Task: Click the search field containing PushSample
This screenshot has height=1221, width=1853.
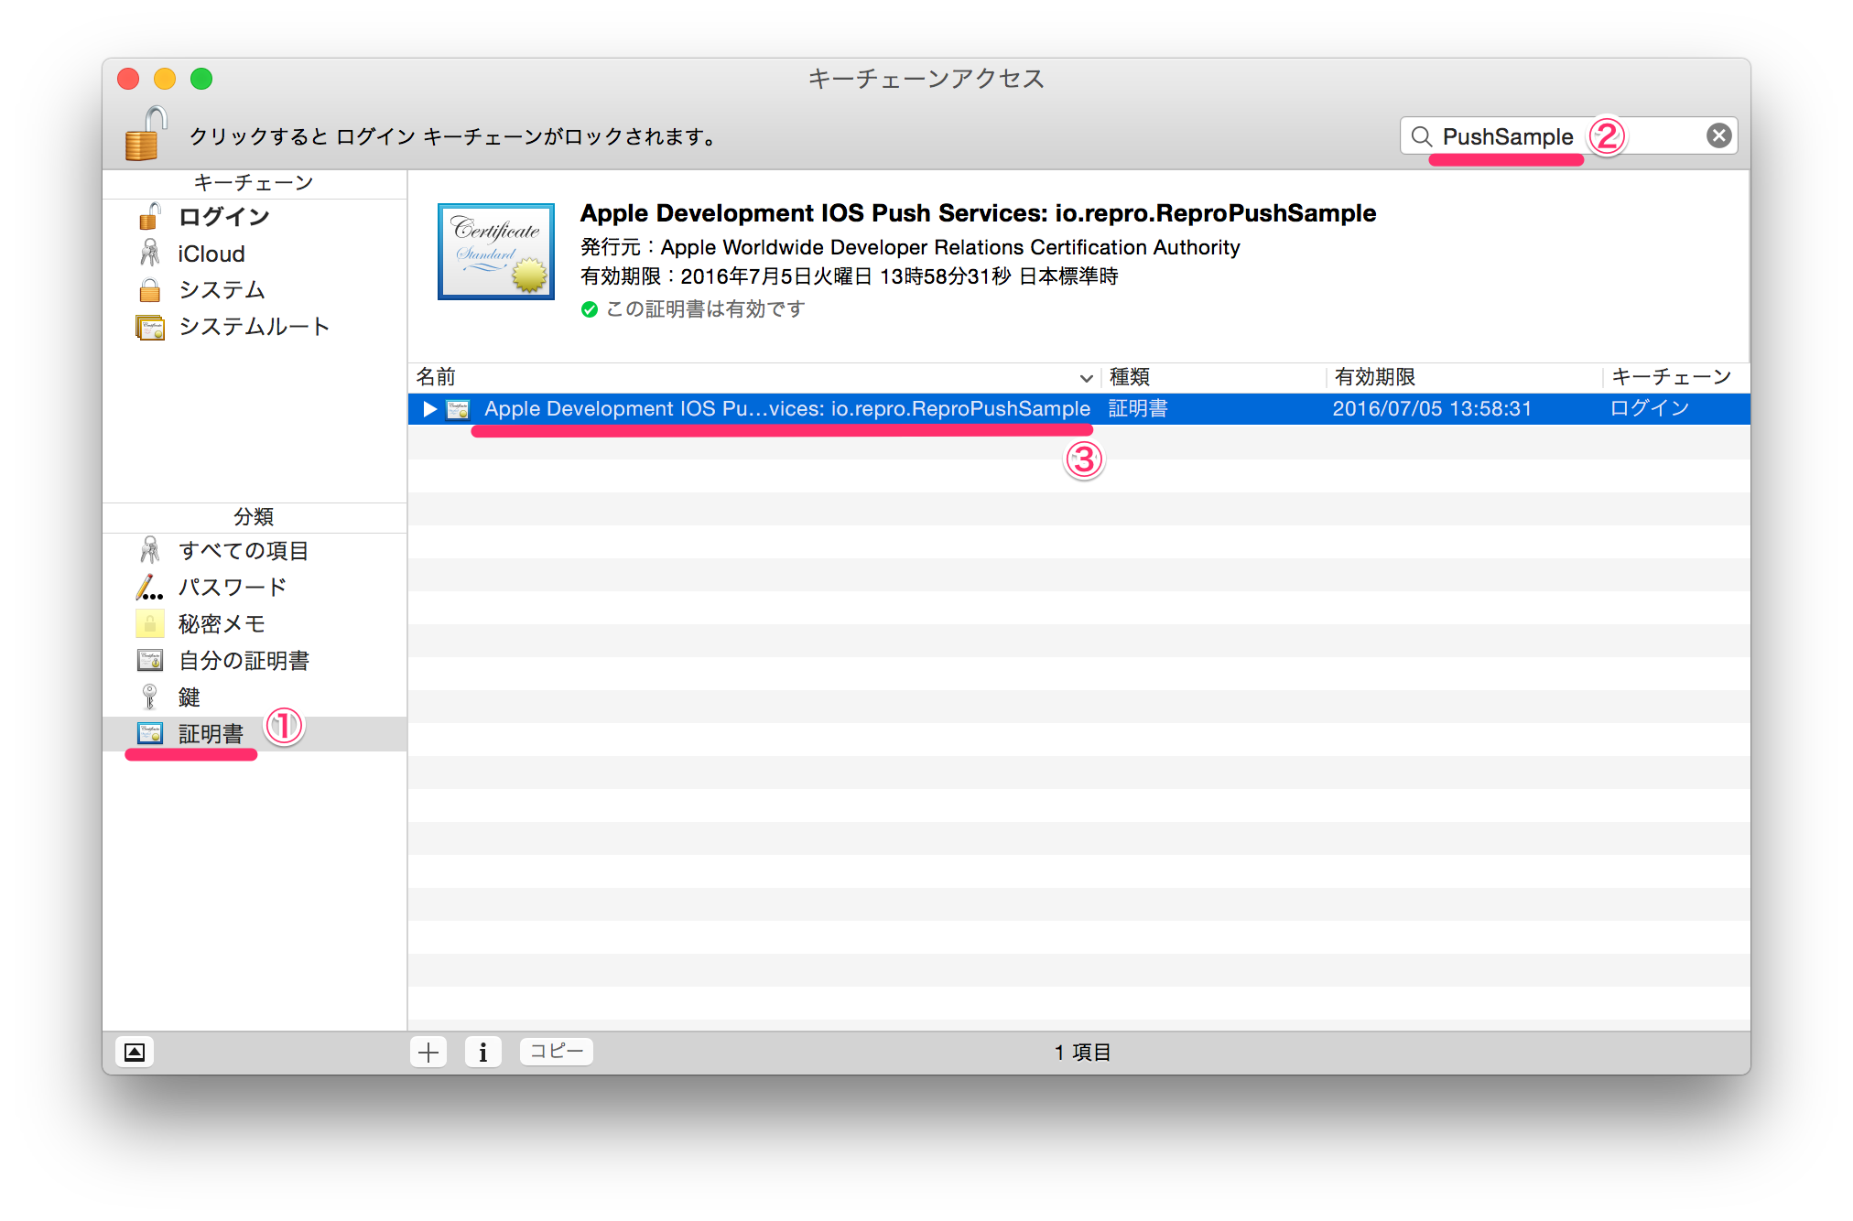Action: click(x=1568, y=136)
